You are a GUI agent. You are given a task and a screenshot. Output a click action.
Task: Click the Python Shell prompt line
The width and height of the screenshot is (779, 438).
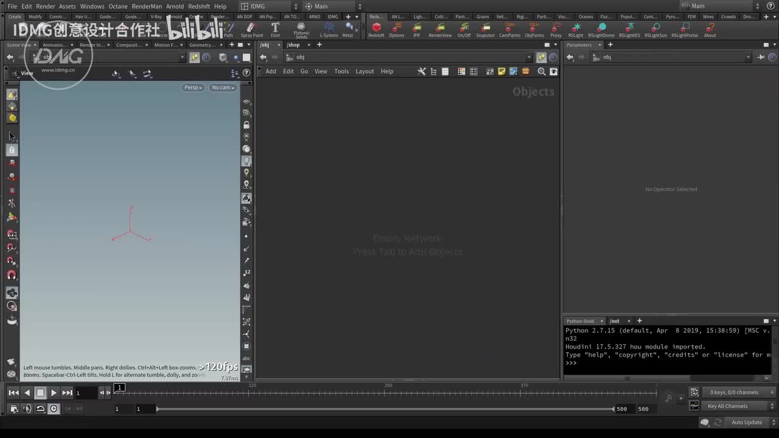(x=668, y=363)
